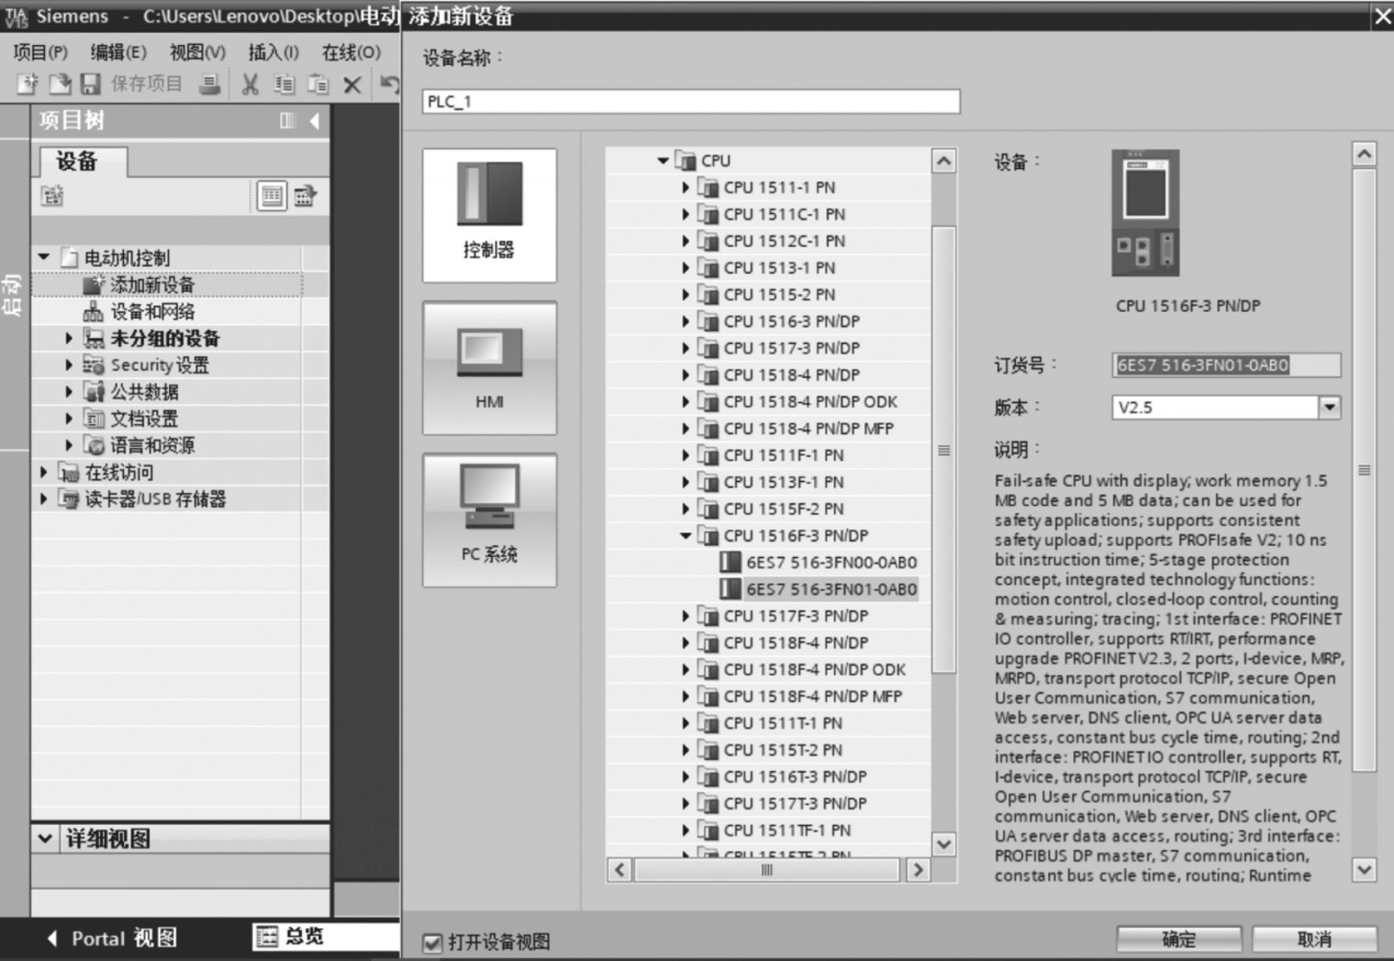Open the 版本 V2.5 dropdown
1394x961 pixels.
point(1330,407)
